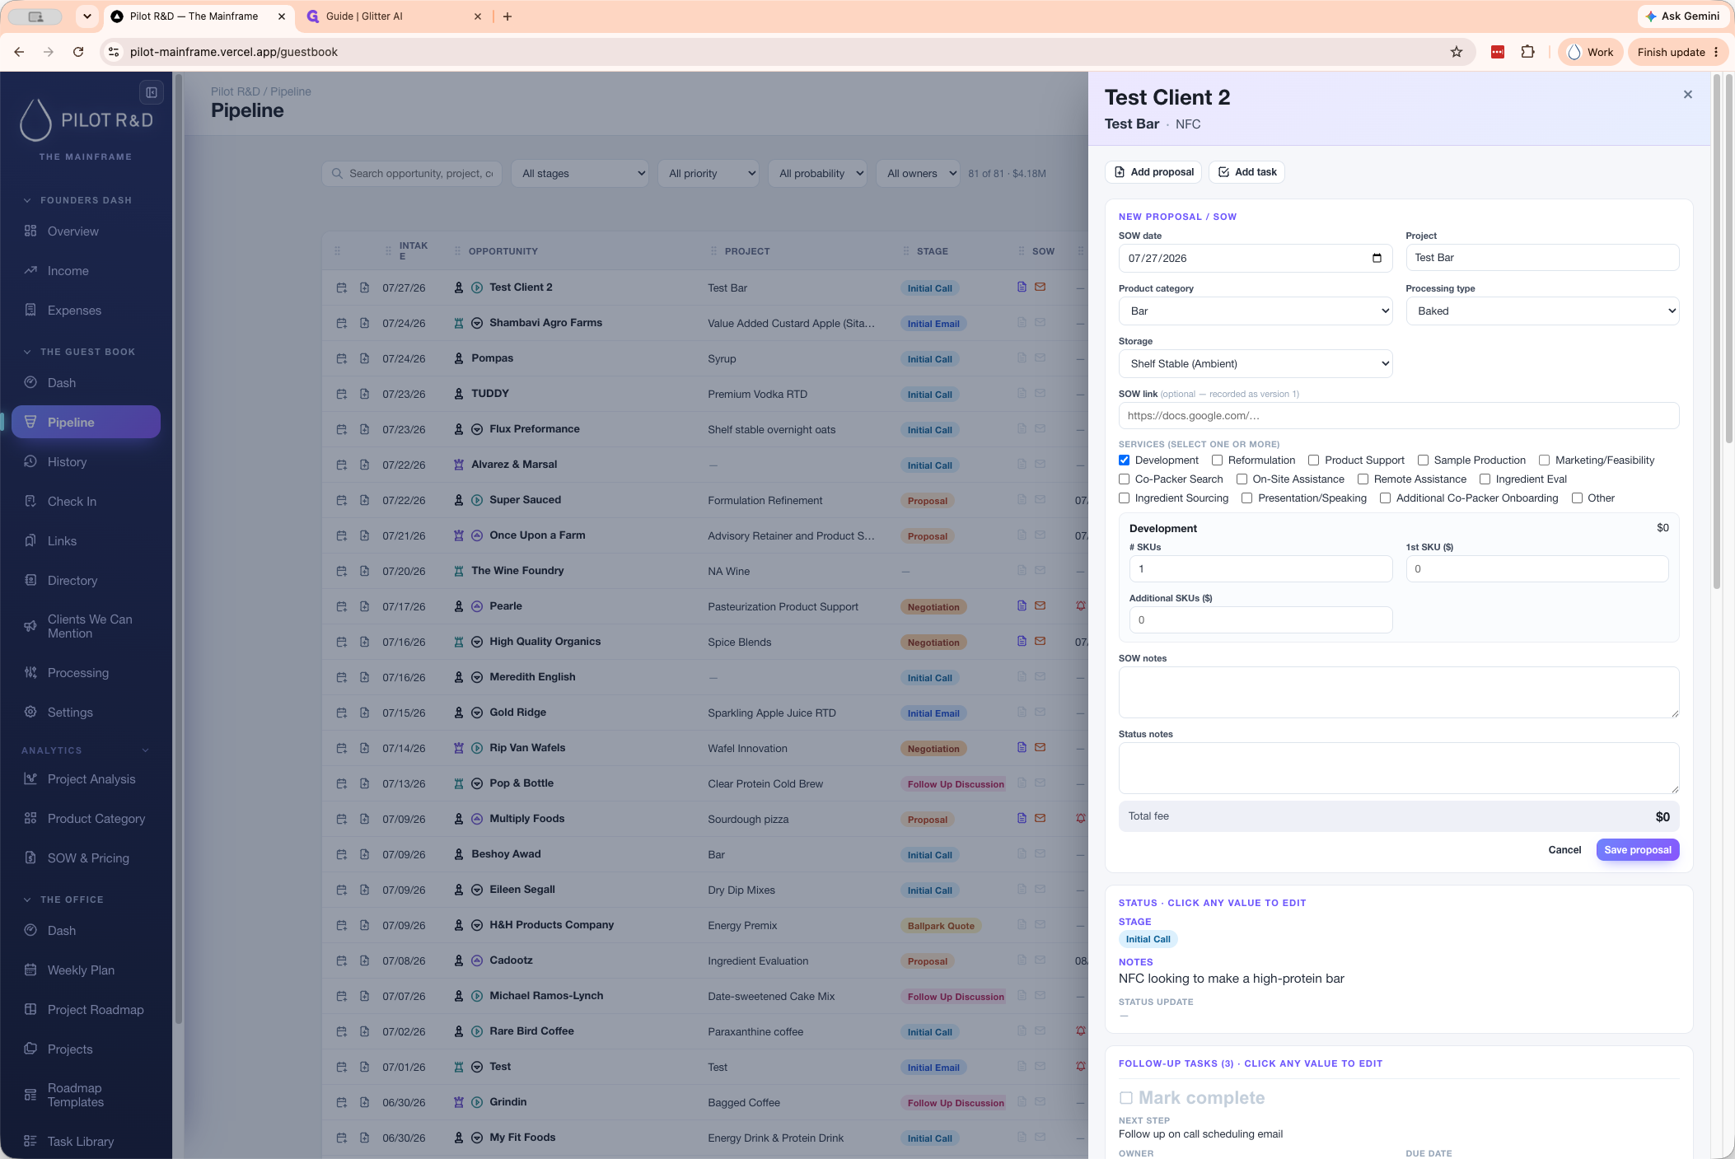The image size is (1735, 1159).
Task: Check the Sample Production checkbox
Action: pyautogui.click(x=1423, y=460)
